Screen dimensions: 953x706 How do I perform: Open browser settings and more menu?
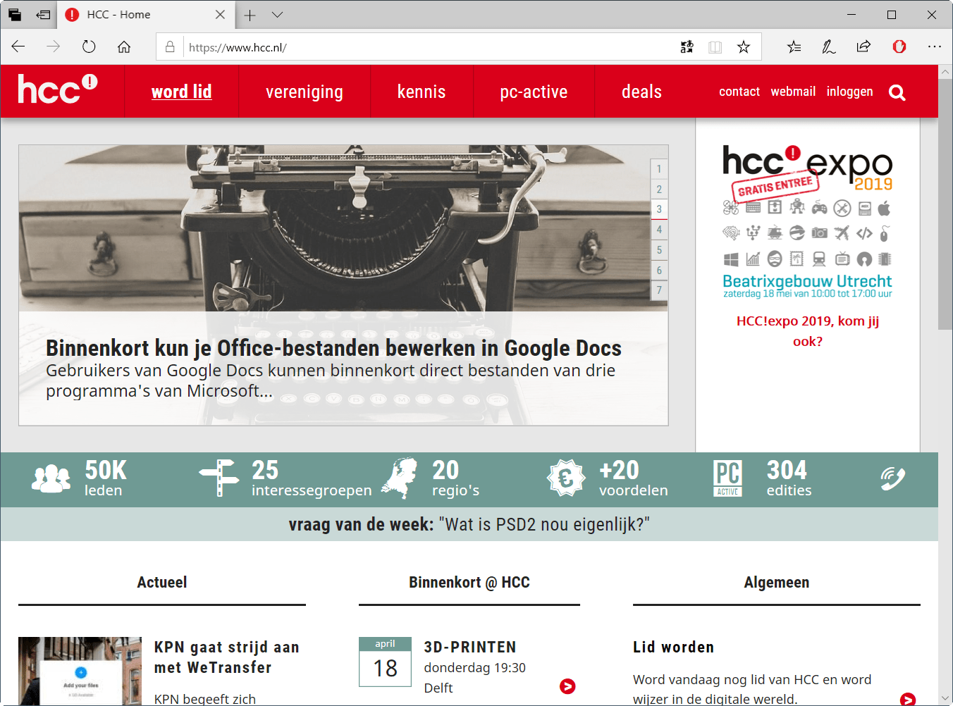(935, 47)
